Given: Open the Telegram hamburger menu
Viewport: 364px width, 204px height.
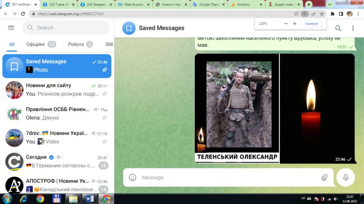Looking at the screenshot, I should click(x=11, y=28).
